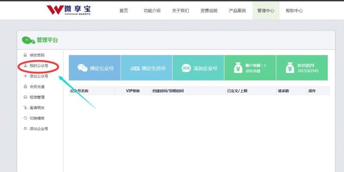Viewport: 344px width, 172px height.
Task: Go to 关于我们 in top navigation
Action: [180, 10]
